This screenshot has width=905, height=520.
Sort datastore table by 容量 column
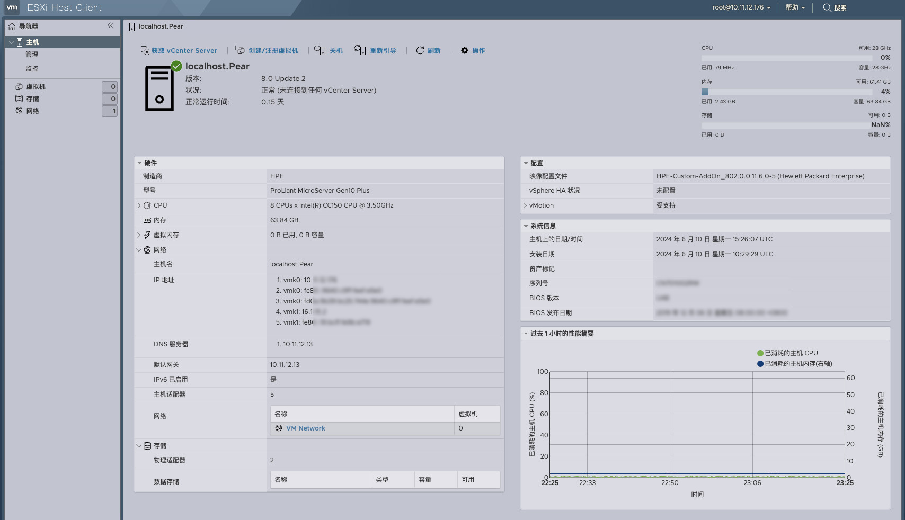tap(436, 480)
